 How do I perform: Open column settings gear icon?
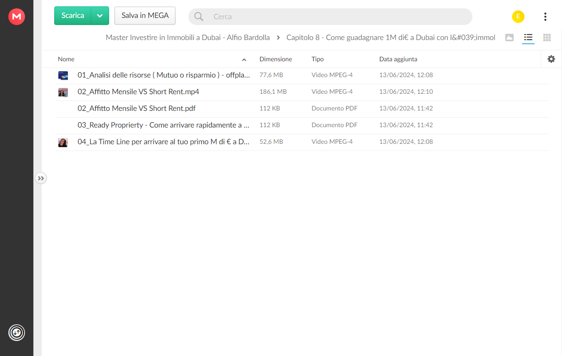(551, 59)
